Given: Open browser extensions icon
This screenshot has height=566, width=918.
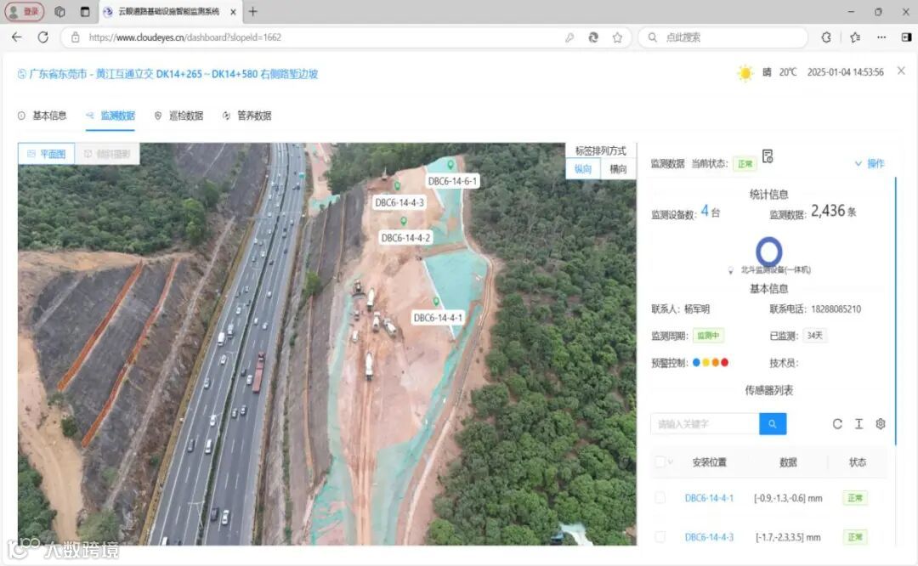Looking at the screenshot, I should click(826, 37).
